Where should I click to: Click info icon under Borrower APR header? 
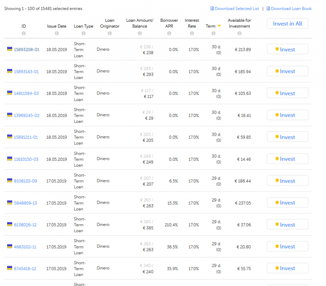click(x=169, y=34)
